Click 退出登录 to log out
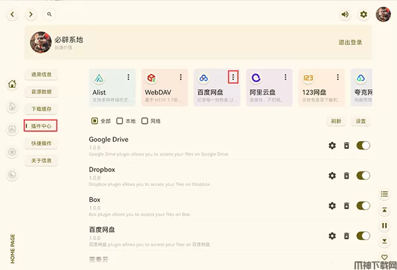This screenshot has height=270, width=397. [350, 42]
